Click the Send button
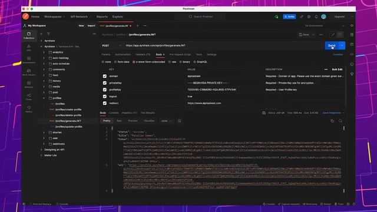377x212 pixels. click(x=332, y=45)
